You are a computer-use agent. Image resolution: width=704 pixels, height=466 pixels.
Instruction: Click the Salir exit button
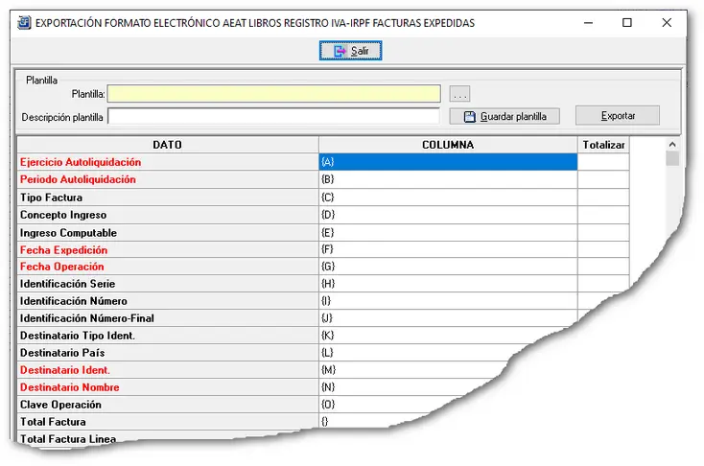pyautogui.click(x=351, y=51)
